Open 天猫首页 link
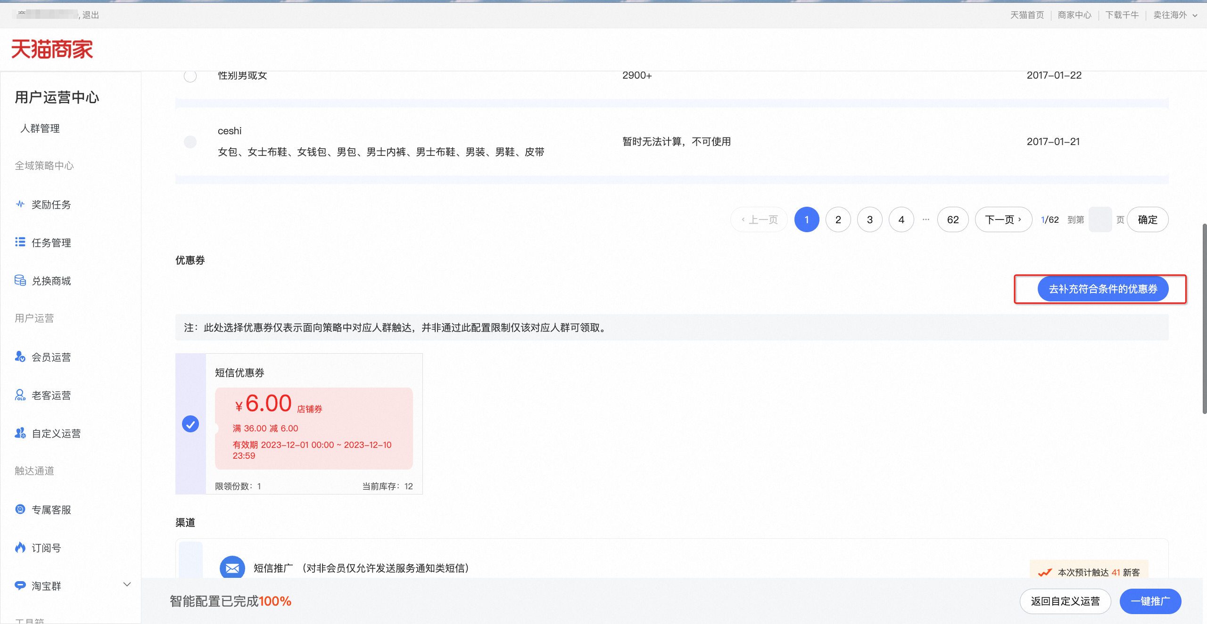The height and width of the screenshot is (624, 1207). [x=1027, y=15]
